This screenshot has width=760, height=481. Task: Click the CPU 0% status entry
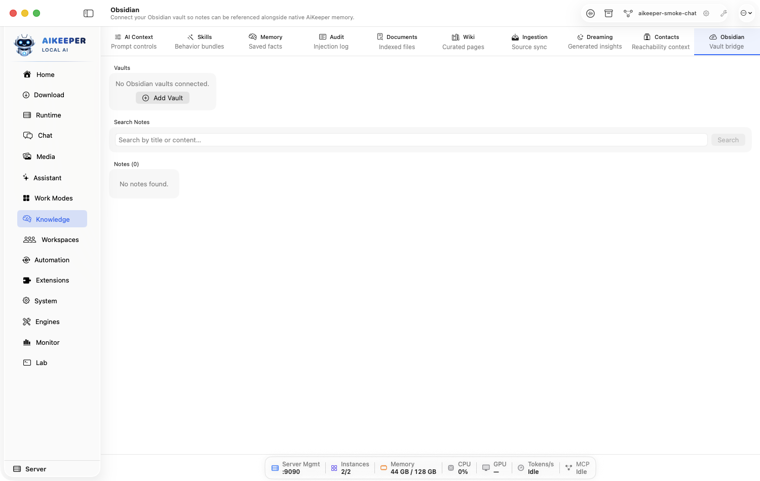460,468
